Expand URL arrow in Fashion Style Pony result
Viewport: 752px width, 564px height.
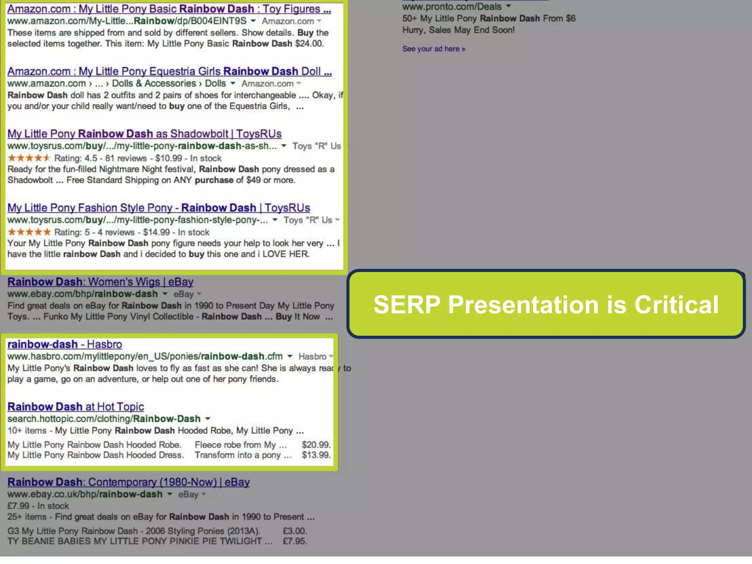pyautogui.click(x=275, y=220)
